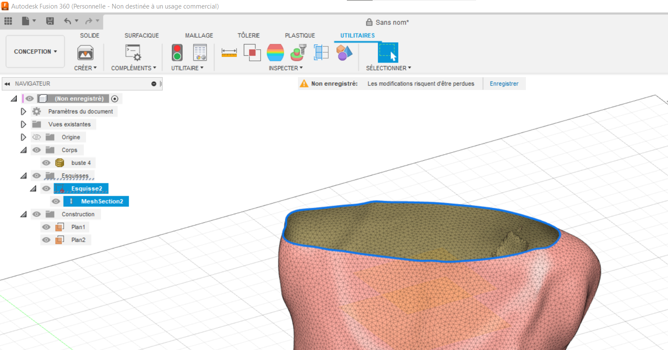Viewport: 668px width, 350px height.
Task: Expand the Paramètres du document node
Action: tap(23, 111)
